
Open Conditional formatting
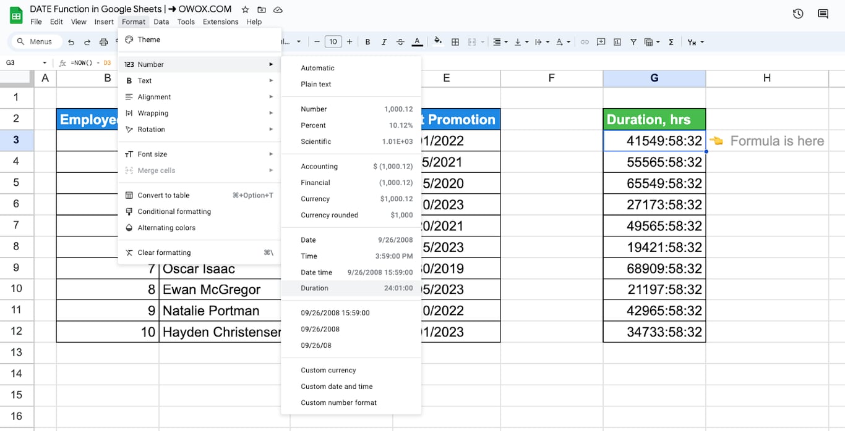[199, 211]
